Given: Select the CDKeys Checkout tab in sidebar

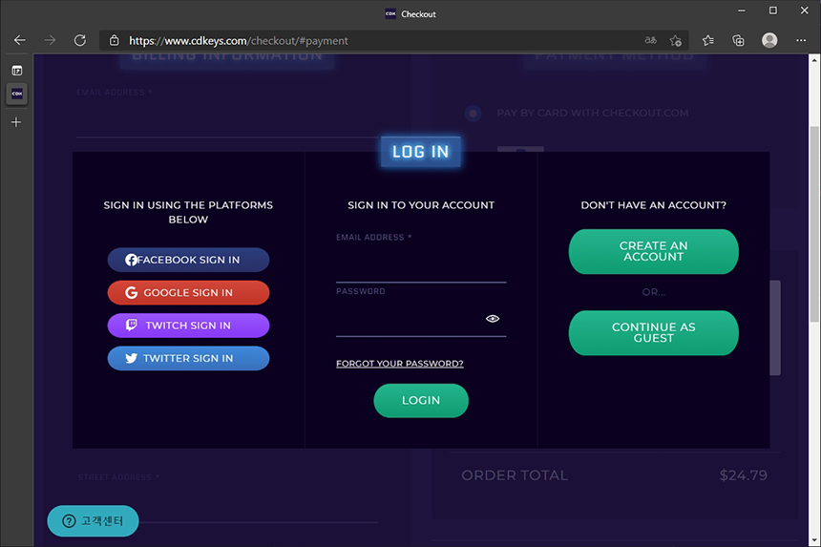Looking at the screenshot, I should [x=17, y=94].
